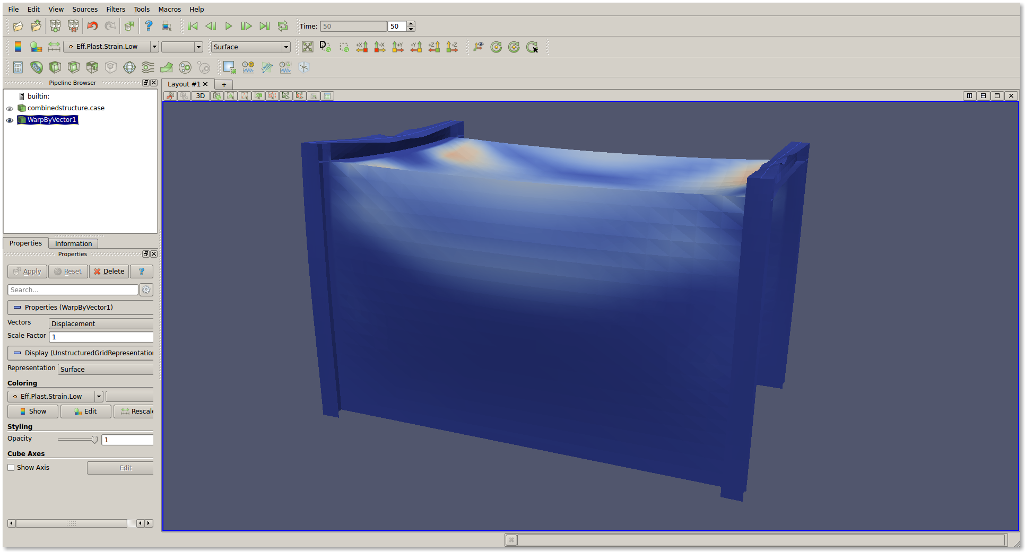Toggle the color legend visibility icon

coord(18,47)
